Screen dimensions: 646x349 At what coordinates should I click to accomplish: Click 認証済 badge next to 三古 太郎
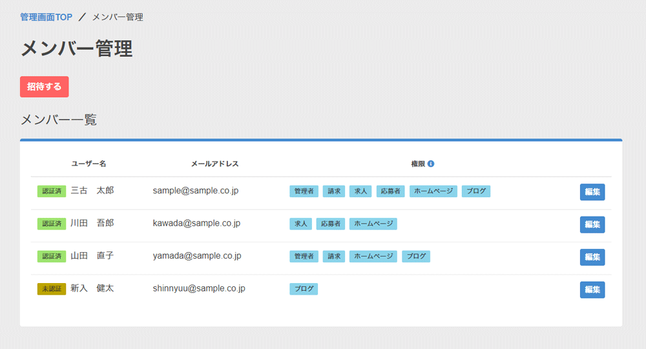click(x=52, y=191)
